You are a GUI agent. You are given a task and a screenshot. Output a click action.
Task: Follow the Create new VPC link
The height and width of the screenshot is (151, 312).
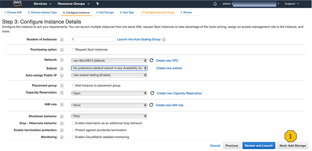tap(167, 61)
